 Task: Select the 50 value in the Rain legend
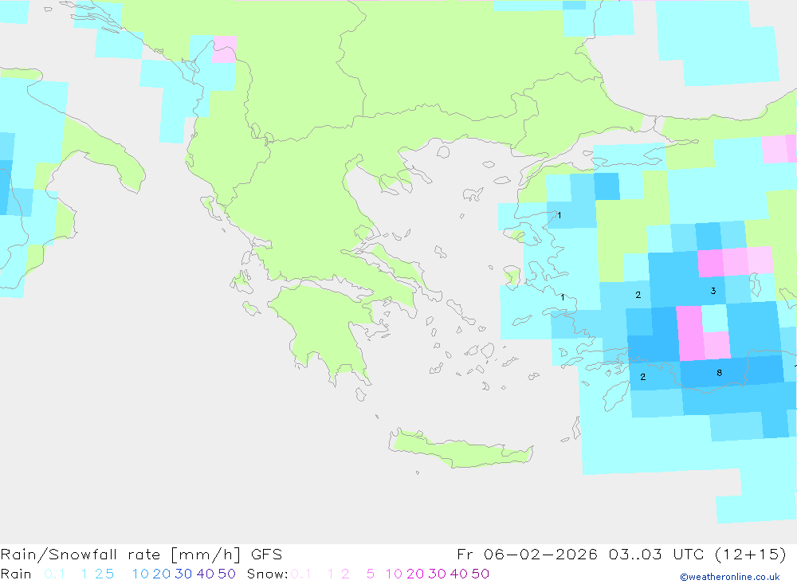(x=226, y=574)
